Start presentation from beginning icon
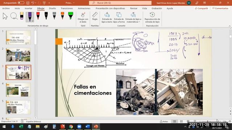Image resolution: width=232 pixels, height=130 pixels. click(x=44, y=3)
